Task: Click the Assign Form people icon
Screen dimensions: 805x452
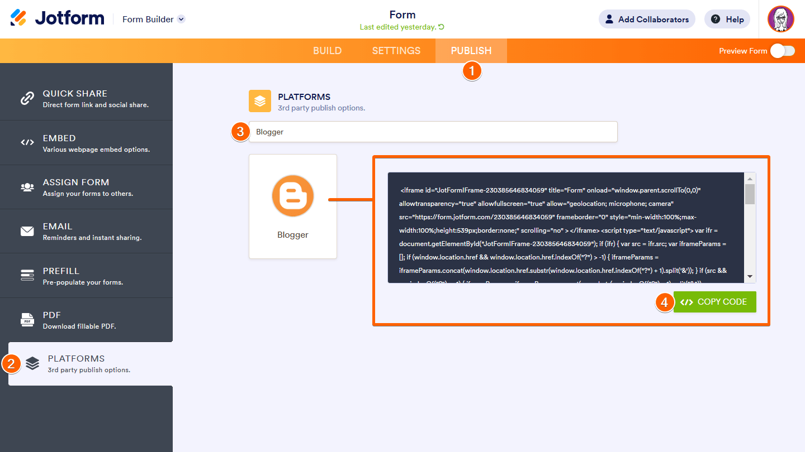Action: click(x=27, y=187)
